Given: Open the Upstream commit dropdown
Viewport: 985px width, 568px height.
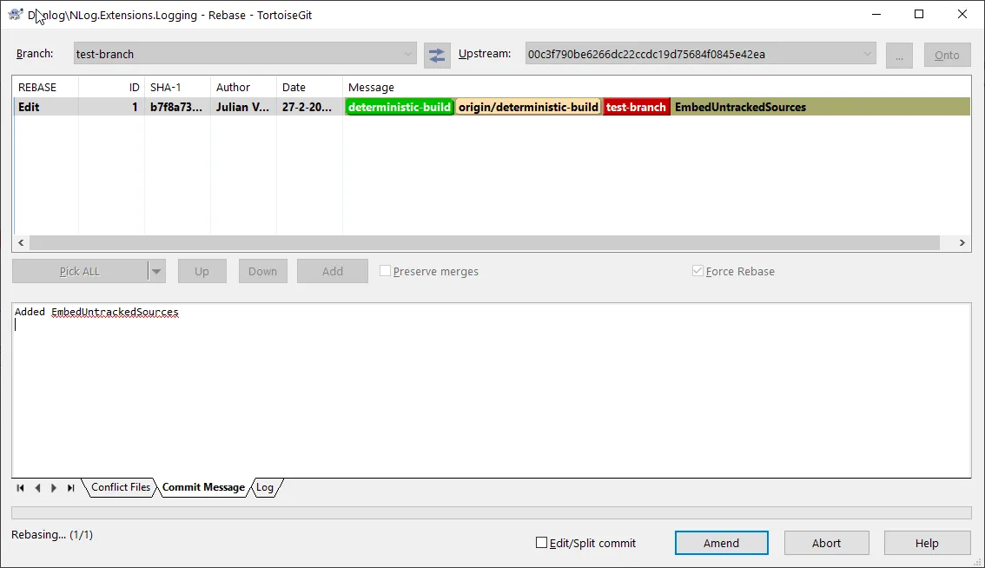Looking at the screenshot, I should pos(700,54).
